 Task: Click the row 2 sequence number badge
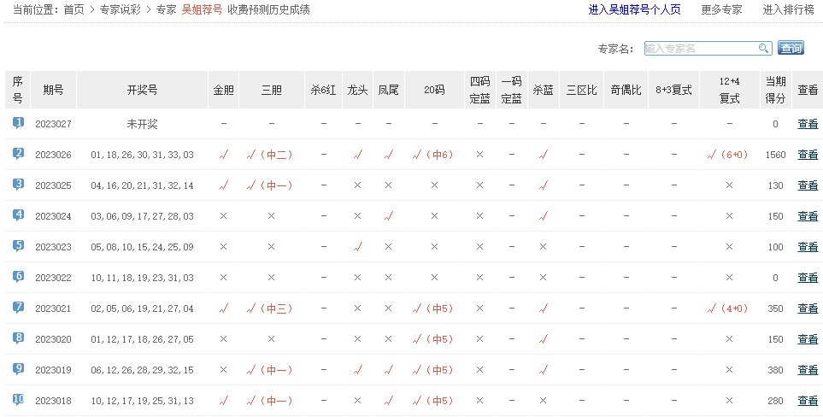coord(18,154)
